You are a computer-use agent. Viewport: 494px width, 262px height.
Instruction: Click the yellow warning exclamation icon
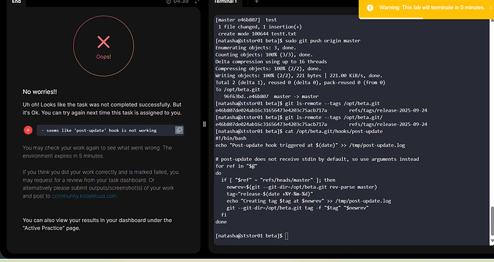(x=370, y=8)
